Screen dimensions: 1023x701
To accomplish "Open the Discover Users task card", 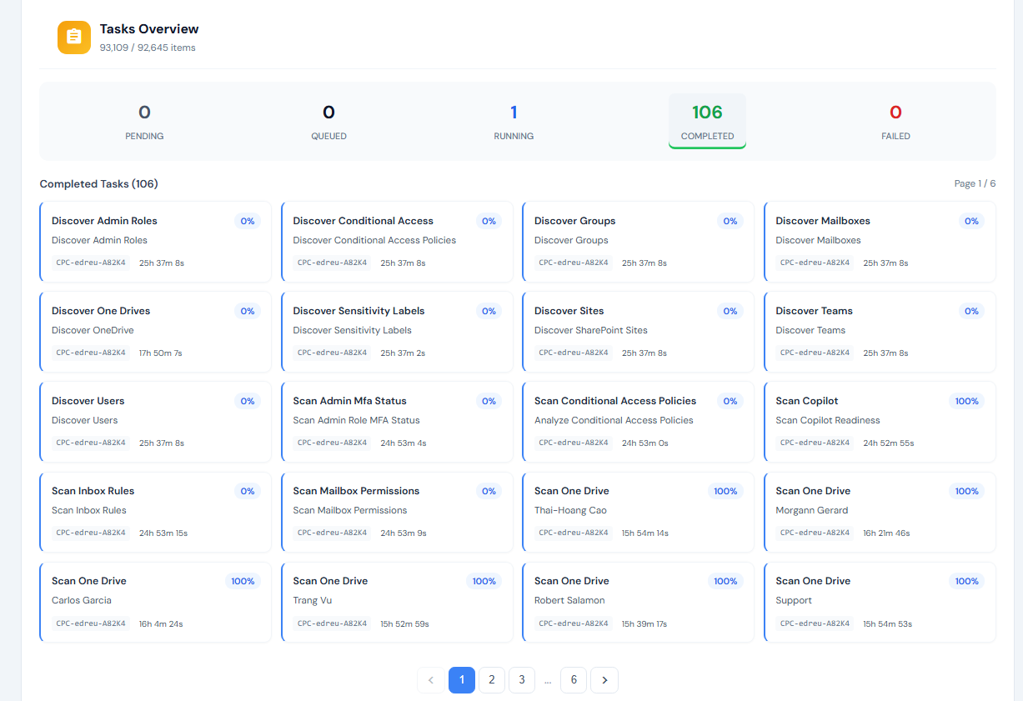I will click(x=155, y=422).
